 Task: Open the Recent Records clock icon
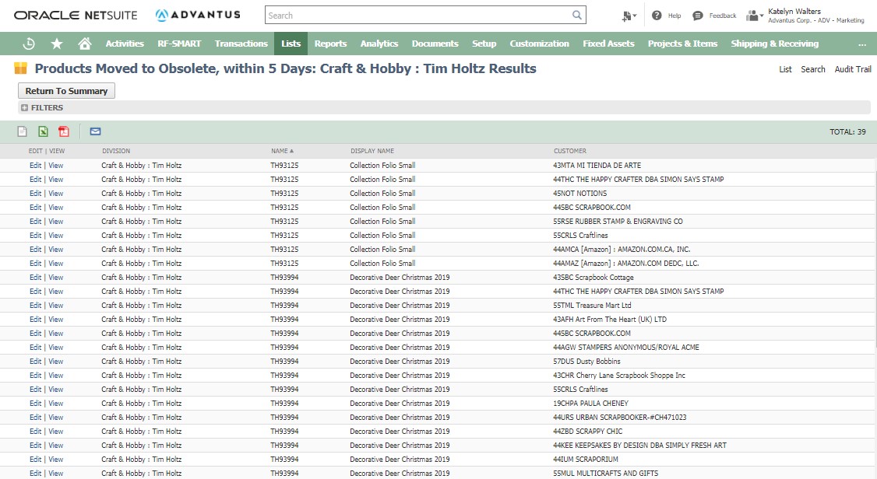click(x=29, y=44)
